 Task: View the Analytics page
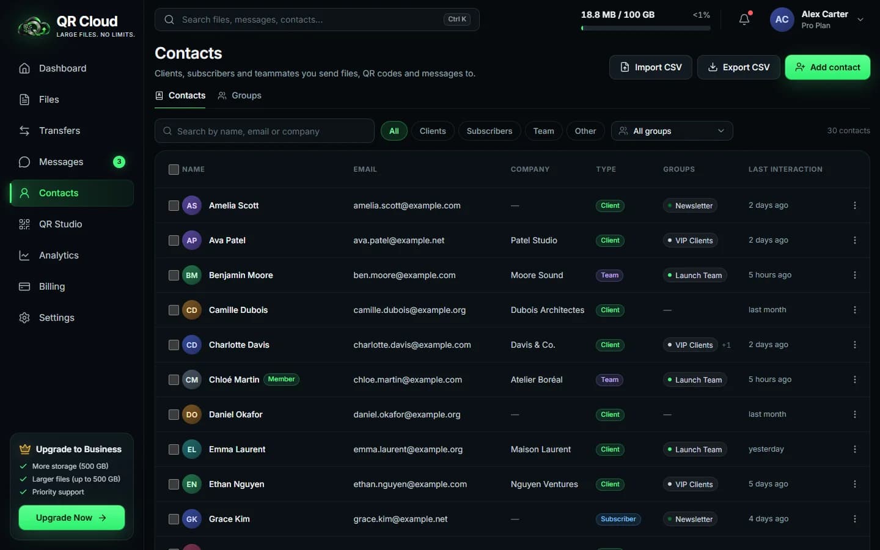(x=71, y=255)
